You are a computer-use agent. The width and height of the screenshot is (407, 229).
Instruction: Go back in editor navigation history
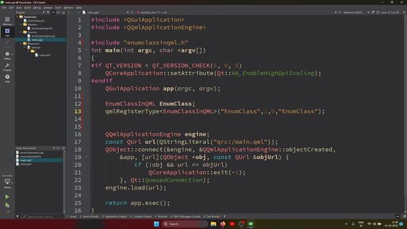point(69,13)
